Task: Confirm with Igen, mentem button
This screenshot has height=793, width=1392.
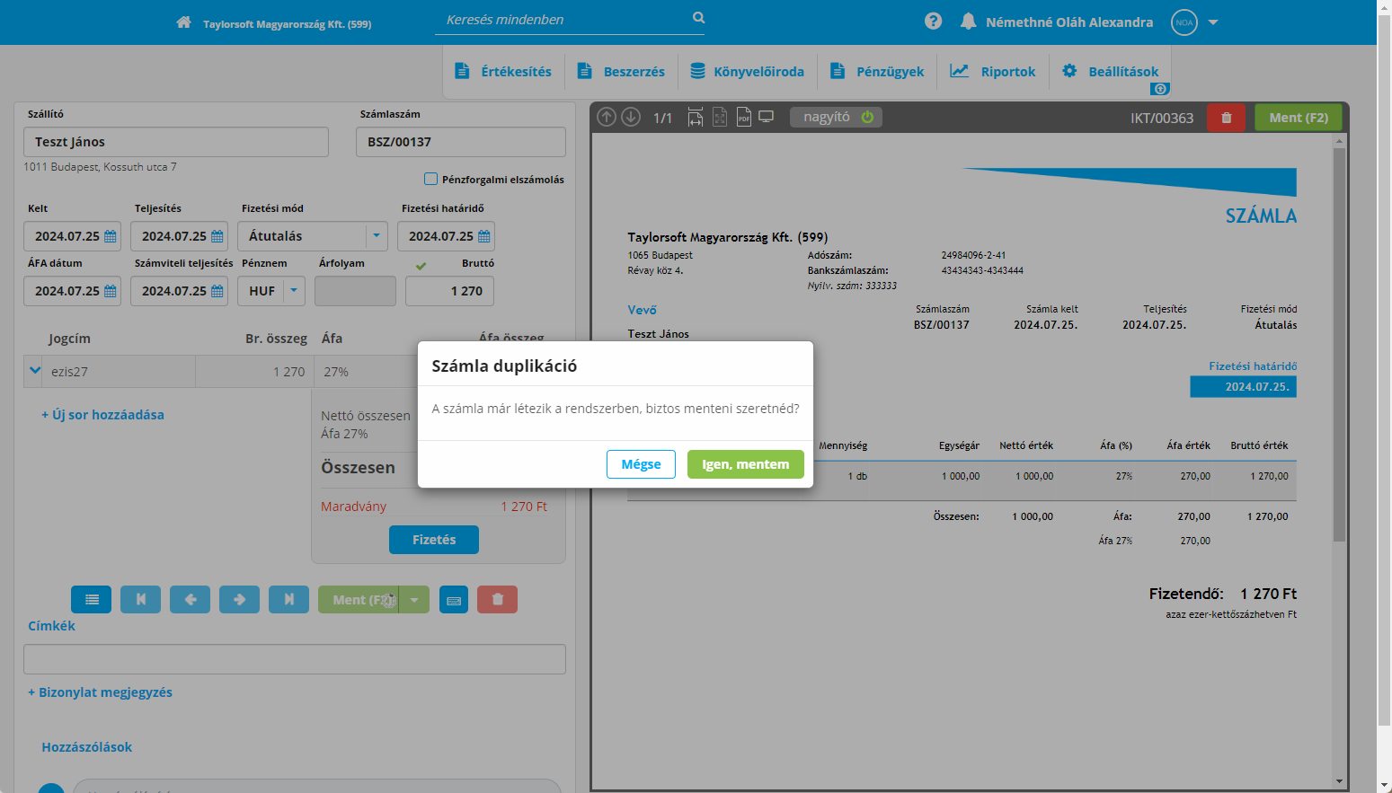Action: 745,464
